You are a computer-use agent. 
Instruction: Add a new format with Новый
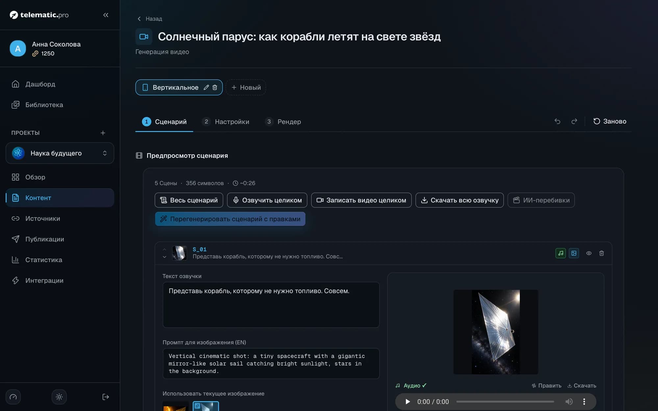tap(246, 87)
